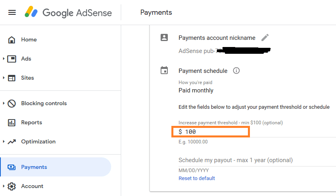The image size is (336, 196).
Task: Click the Payments page title
Action: tap(156, 12)
